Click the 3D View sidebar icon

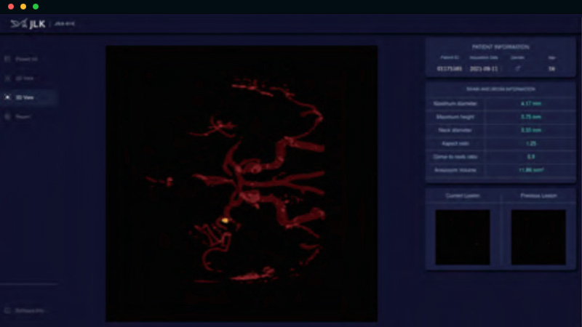click(x=7, y=97)
